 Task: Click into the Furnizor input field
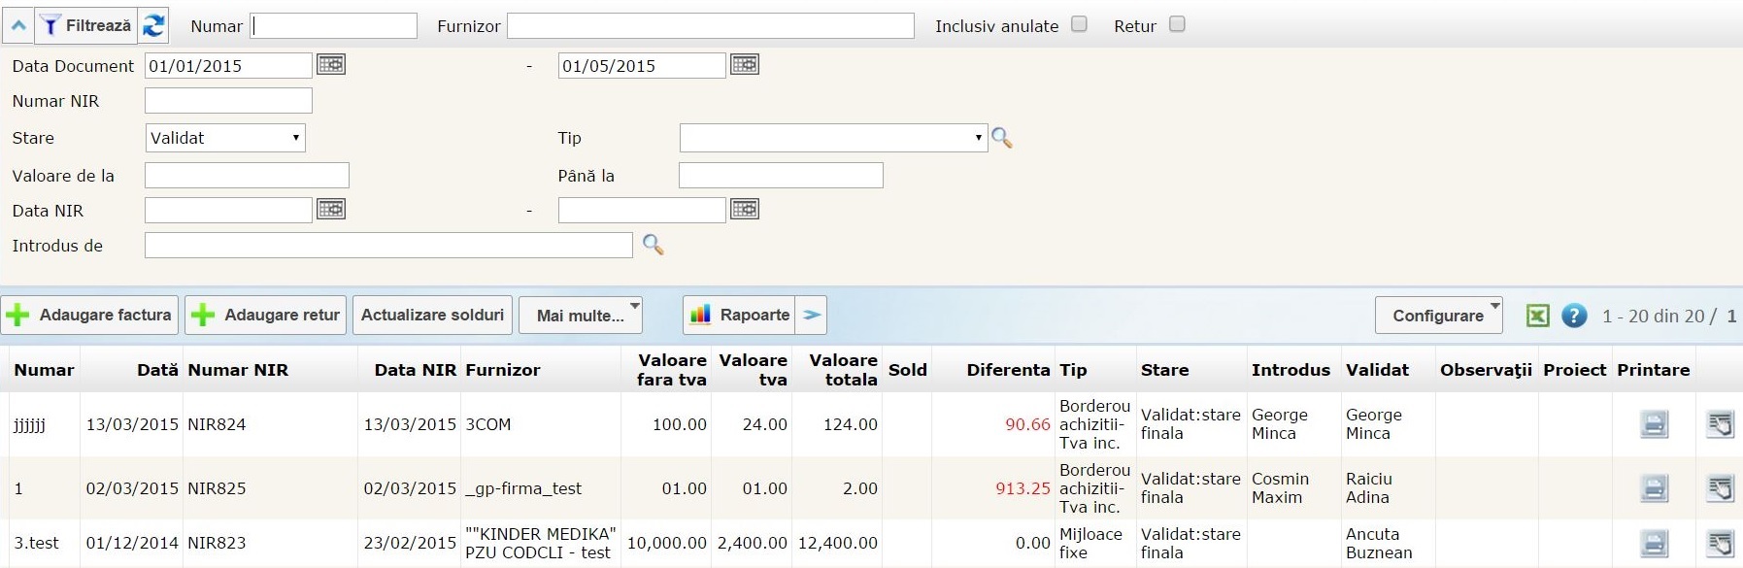coord(711,26)
